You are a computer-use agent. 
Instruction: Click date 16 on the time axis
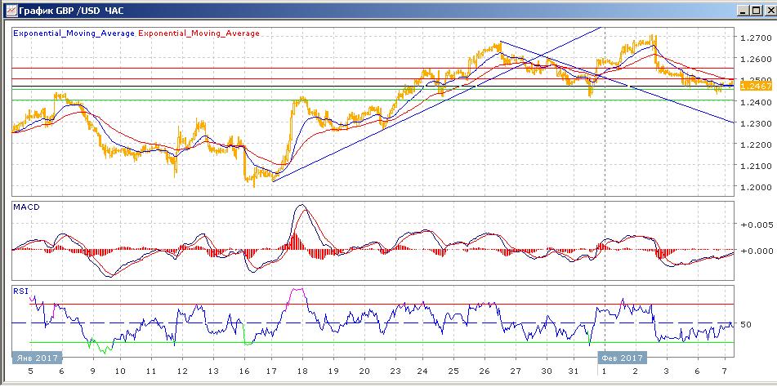click(x=243, y=371)
